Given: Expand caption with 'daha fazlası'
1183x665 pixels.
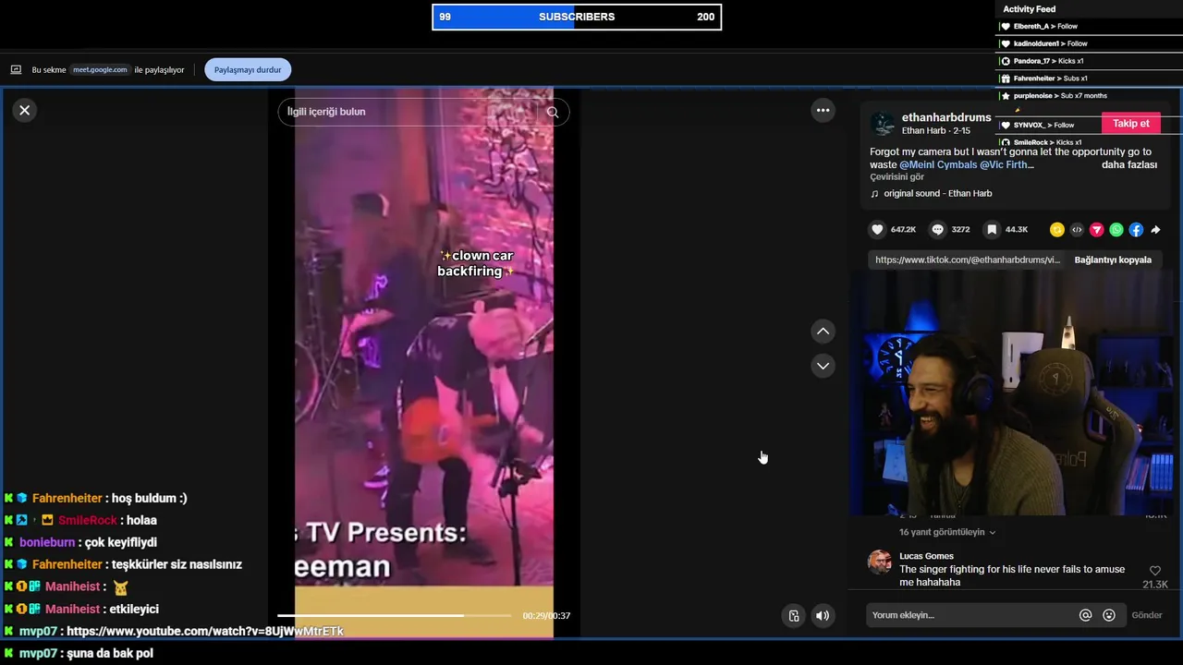Looking at the screenshot, I should point(1129,164).
